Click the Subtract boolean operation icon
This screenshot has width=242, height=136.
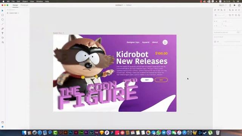coord(233,15)
